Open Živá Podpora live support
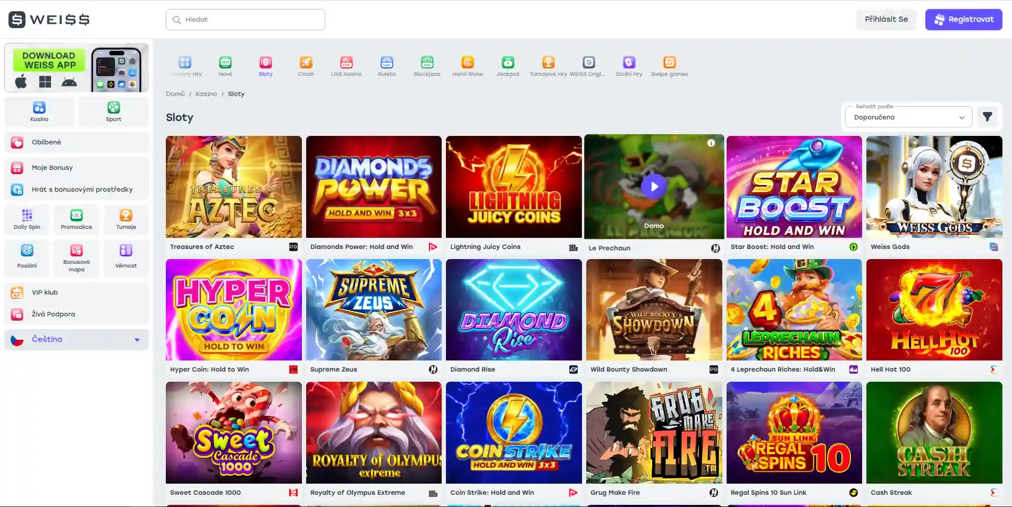Screen dimensions: 1012x507 (77, 314)
